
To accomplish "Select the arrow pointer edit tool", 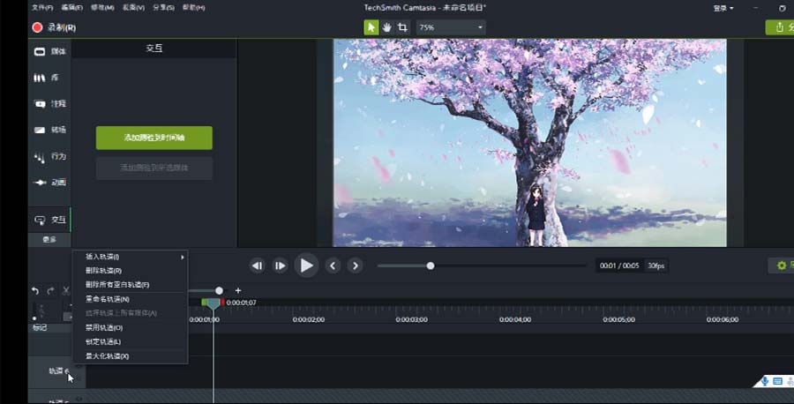I will pos(371,27).
